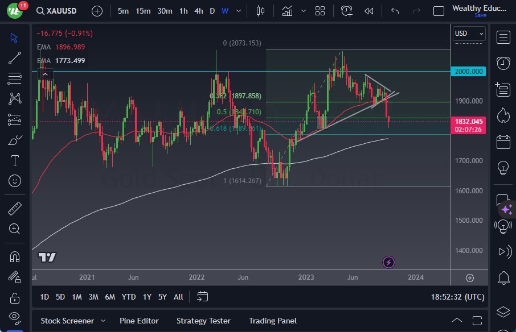Open the emoji and icons tool

point(15,181)
